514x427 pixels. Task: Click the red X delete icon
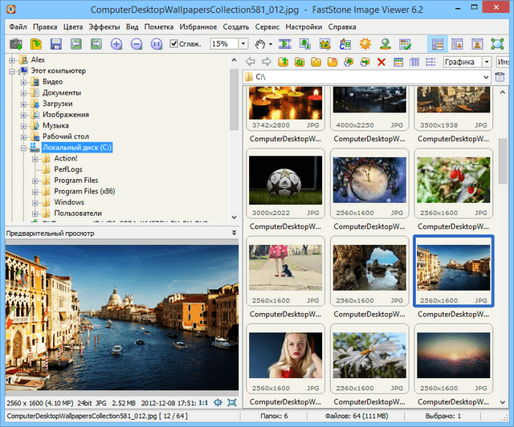[381, 62]
